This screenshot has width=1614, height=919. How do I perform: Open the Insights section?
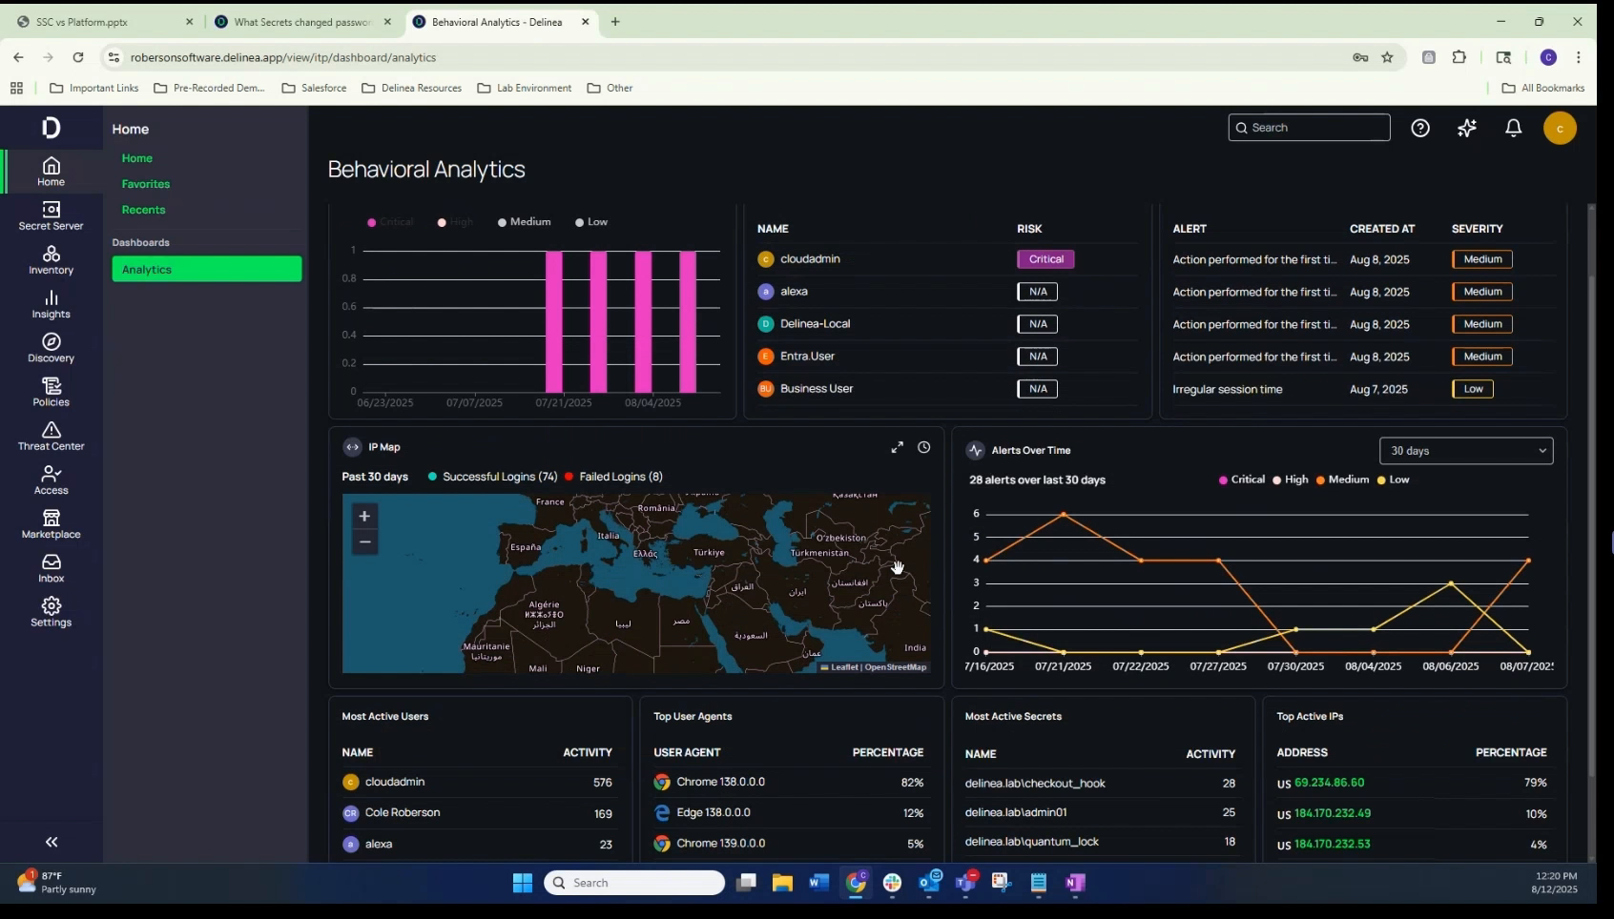click(x=51, y=304)
